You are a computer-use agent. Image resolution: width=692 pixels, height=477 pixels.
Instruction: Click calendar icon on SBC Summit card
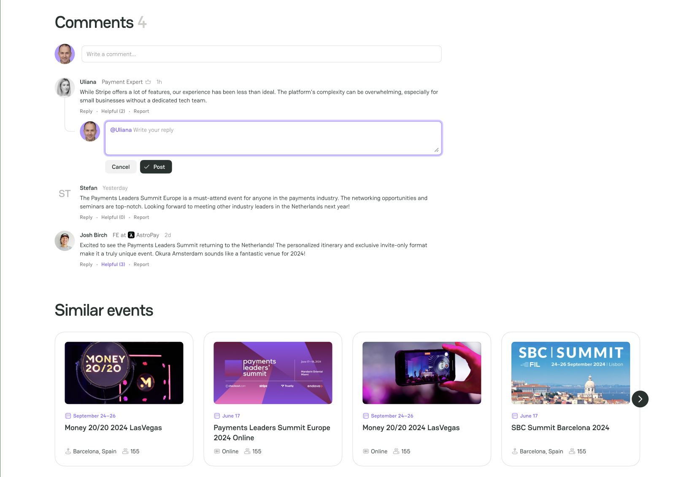514,416
